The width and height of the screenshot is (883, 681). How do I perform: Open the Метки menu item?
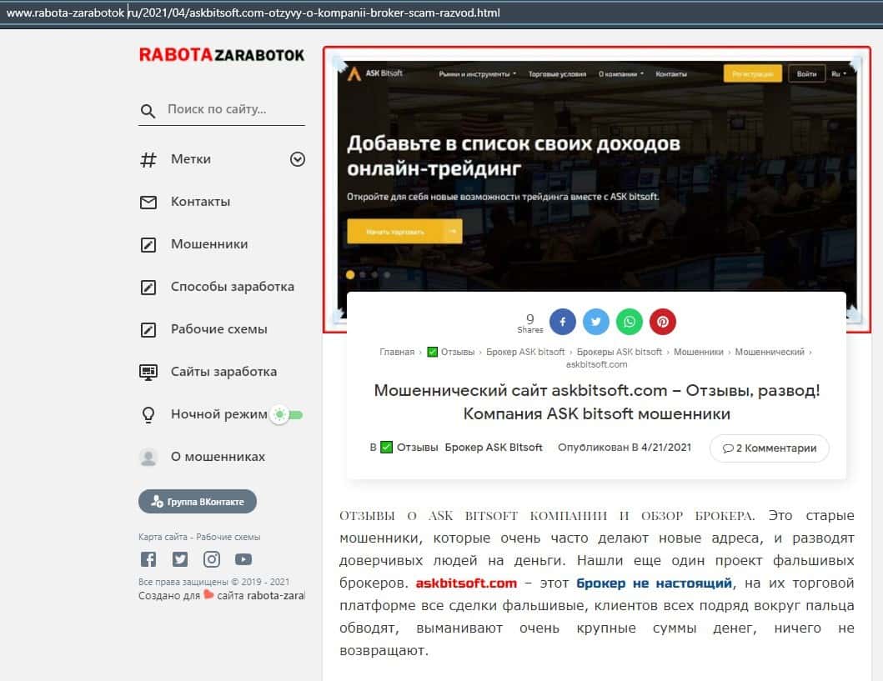(191, 159)
